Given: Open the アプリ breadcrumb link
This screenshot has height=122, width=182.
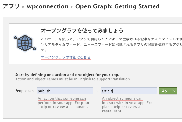Looking at the screenshot, I should [11, 6].
